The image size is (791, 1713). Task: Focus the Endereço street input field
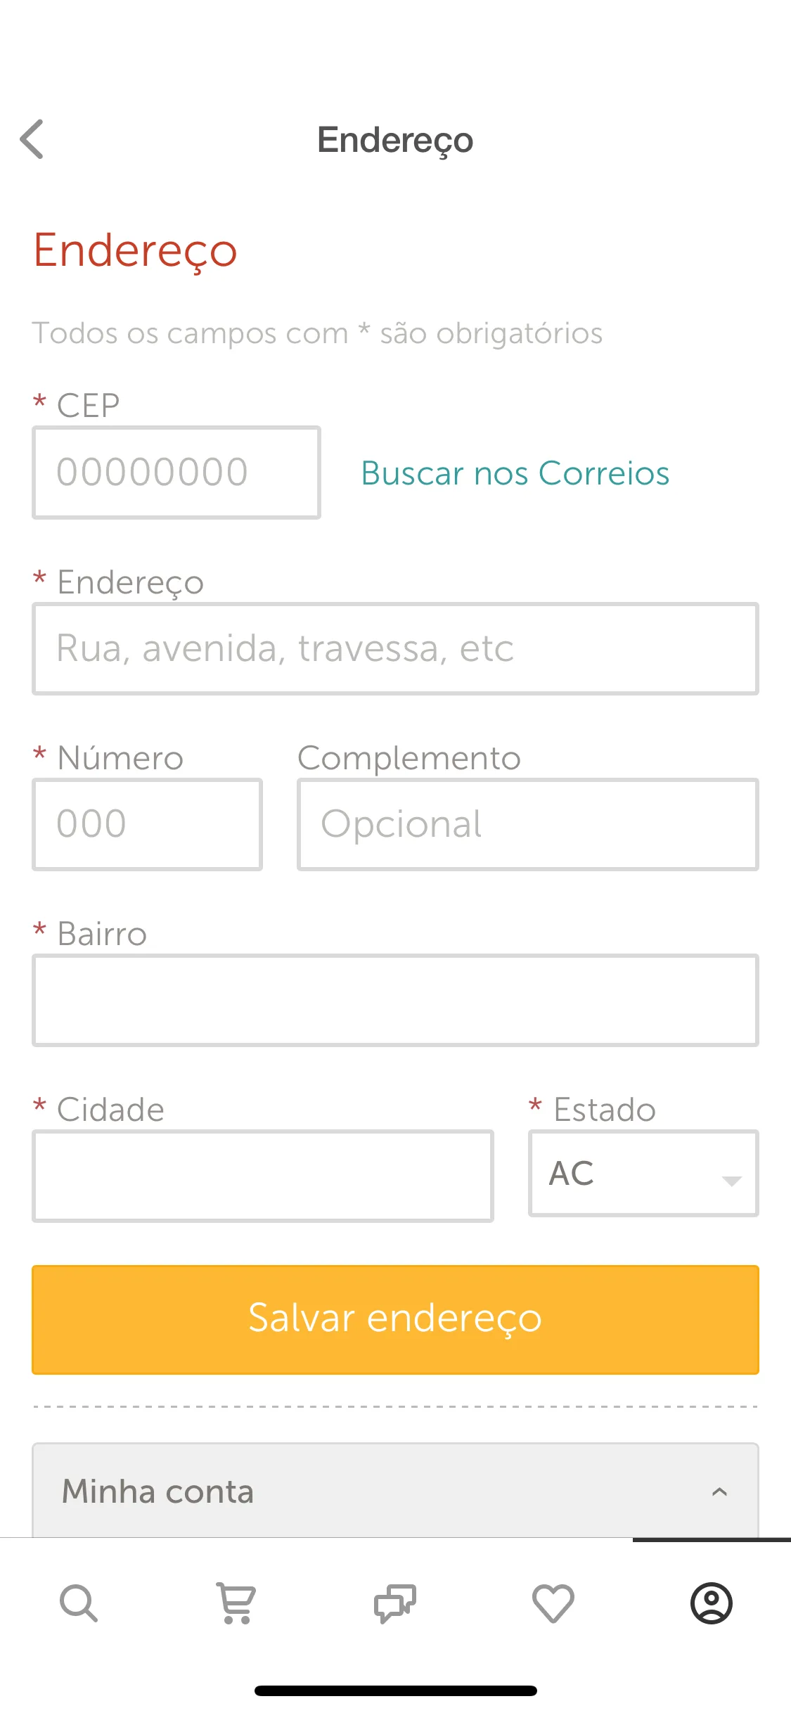pyautogui.click(x=395, y=648)
